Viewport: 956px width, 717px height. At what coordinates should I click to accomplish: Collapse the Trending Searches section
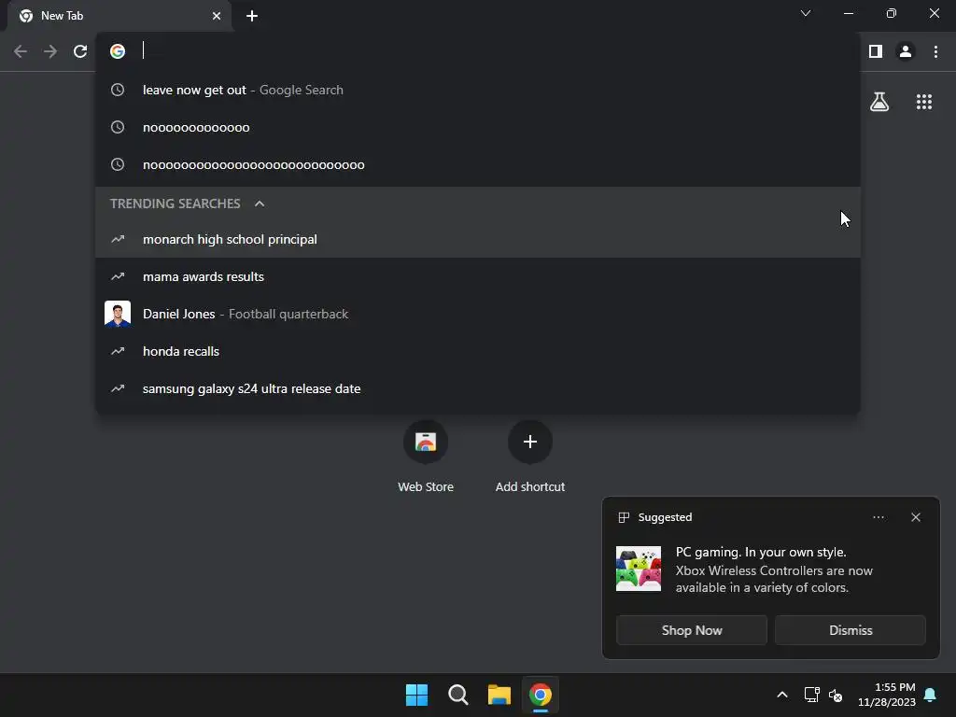click(260, 204)
